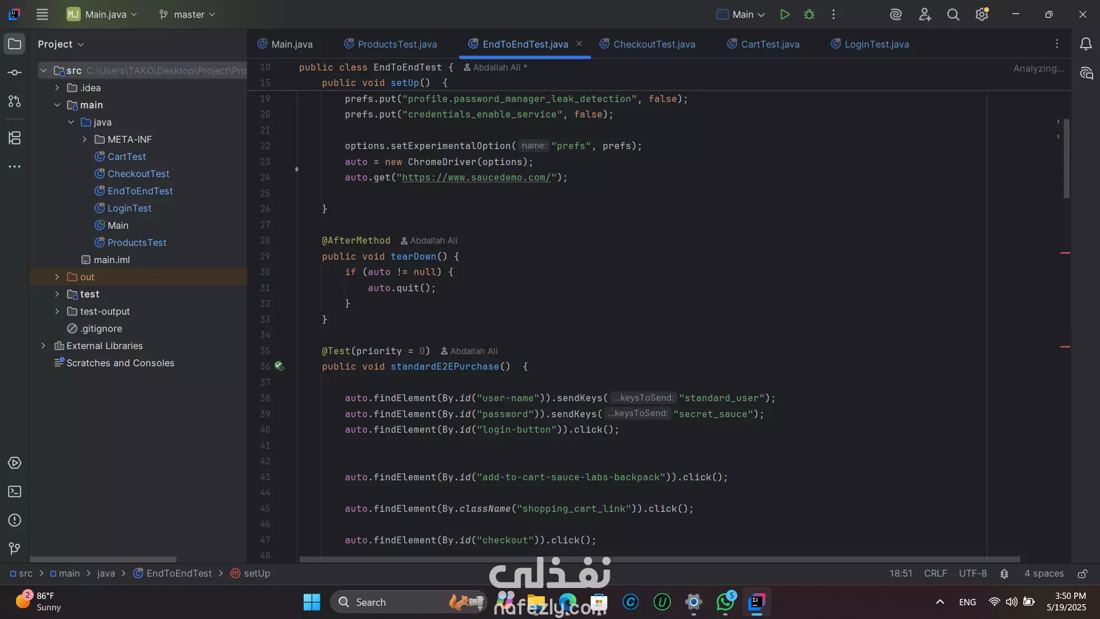1100x619 pixels.
Task: Collapse the src root folder
Action: [x=43, y=70]
